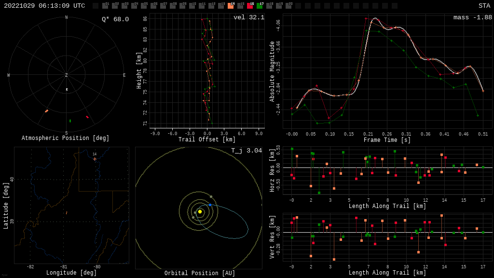Click the W compass label on polar plot
The image size is (494, 278).
9,75
